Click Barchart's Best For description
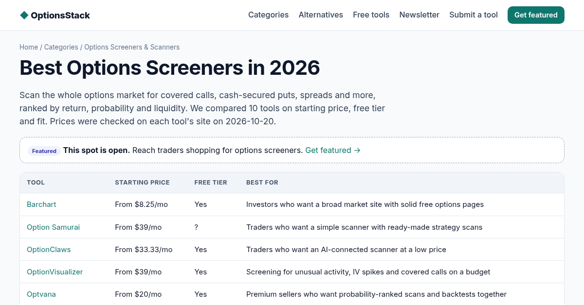 365,204
